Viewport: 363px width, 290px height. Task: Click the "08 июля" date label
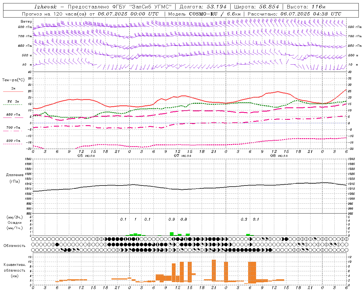pos(279,156)
